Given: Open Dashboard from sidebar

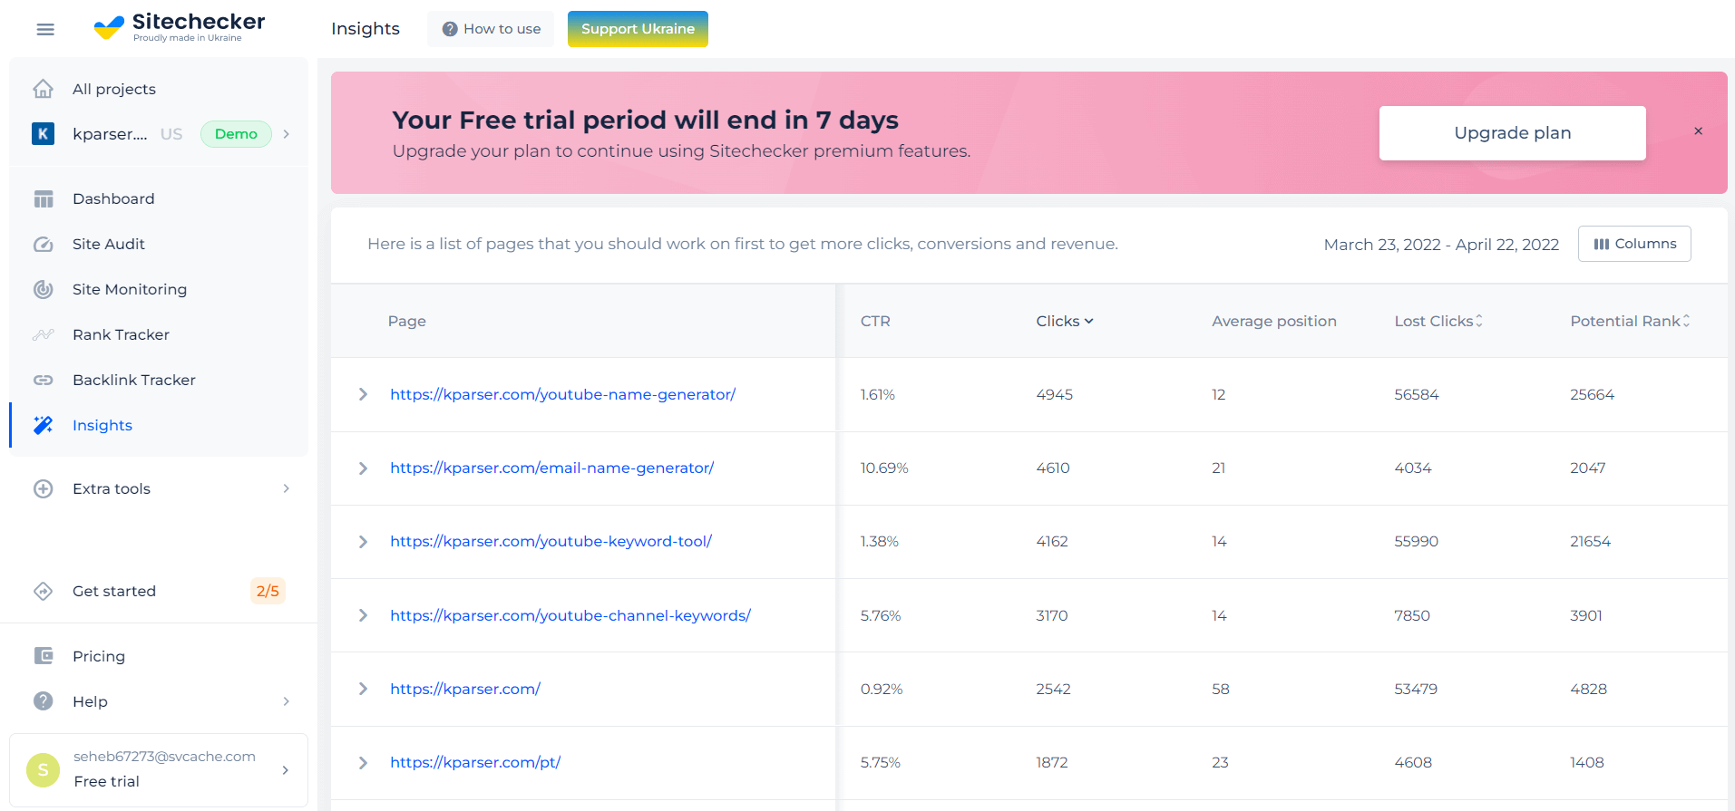Looking at the screenshot, I should (x=113, y=198).
